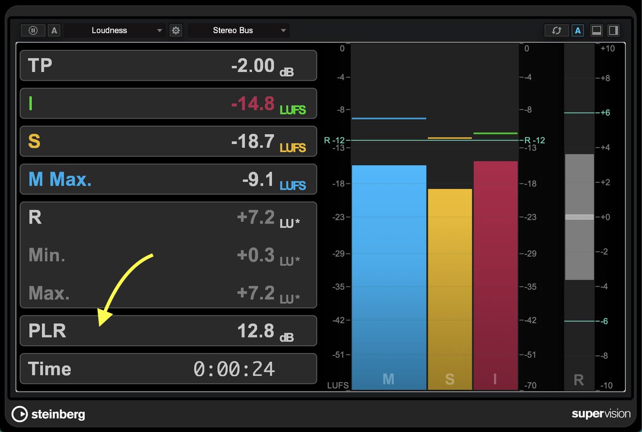Click the red I integrated meter bar

[x=496, y=275]
